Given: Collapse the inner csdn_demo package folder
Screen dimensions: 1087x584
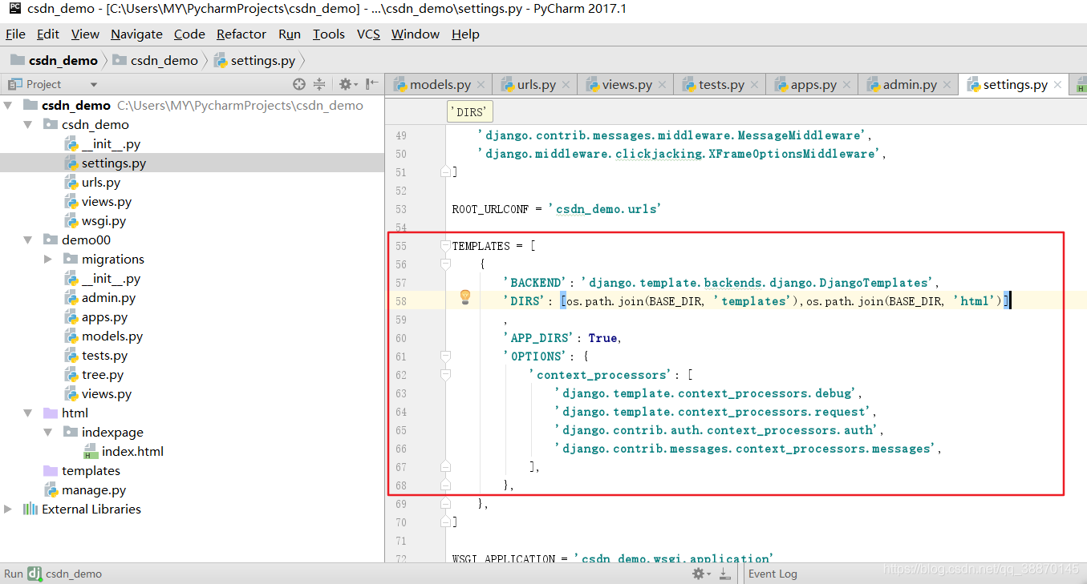Looking at the screenshot, I should [28, 125].
